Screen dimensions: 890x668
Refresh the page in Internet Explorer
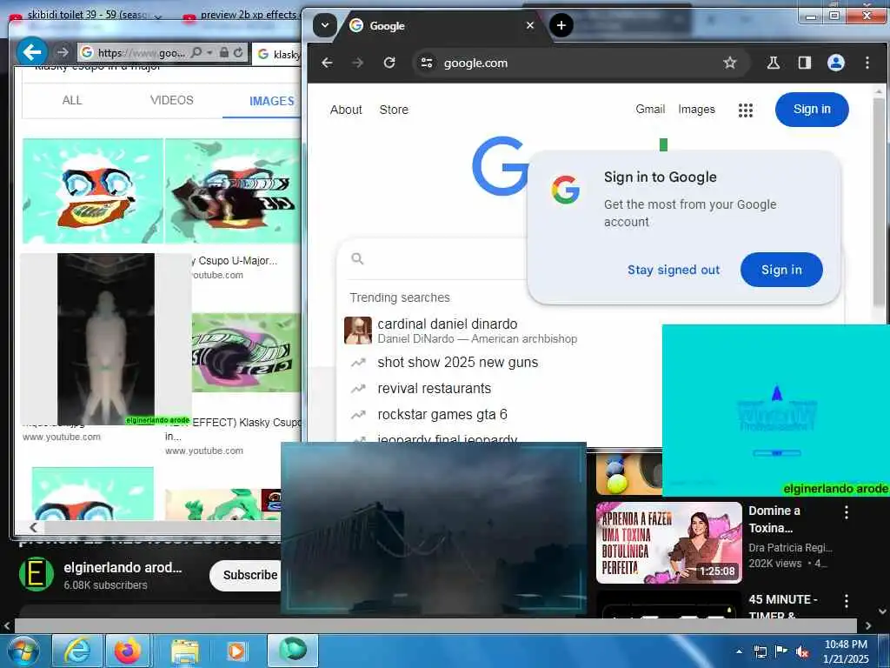(238, 52)
